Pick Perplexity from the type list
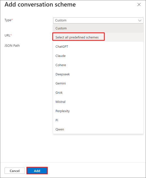Viewport: 146px width, 178px height. (x=98, y=111)
